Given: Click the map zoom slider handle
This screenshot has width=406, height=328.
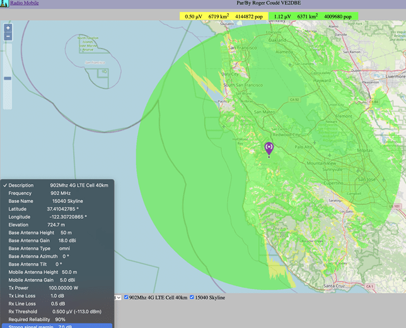Looking at the screenshot, I should (8, 78).
